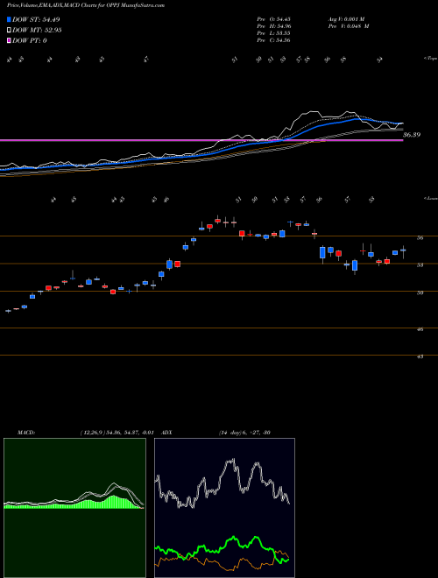Click the green MACD histogram chart
Screen dimensions: 438x578
pyautogui.click(x=74, y=508)
